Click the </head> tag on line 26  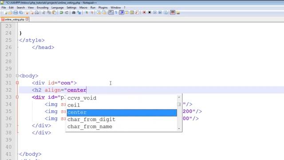(43, 48)
